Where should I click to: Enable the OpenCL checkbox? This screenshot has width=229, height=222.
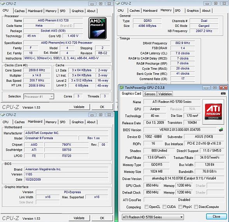(146, 207)
